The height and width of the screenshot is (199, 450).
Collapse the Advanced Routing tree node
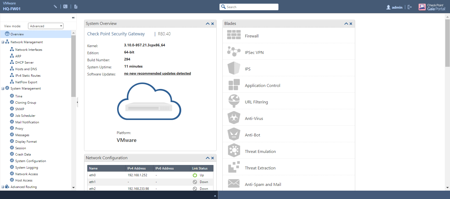pyautogui.click(x=3, y=187)
